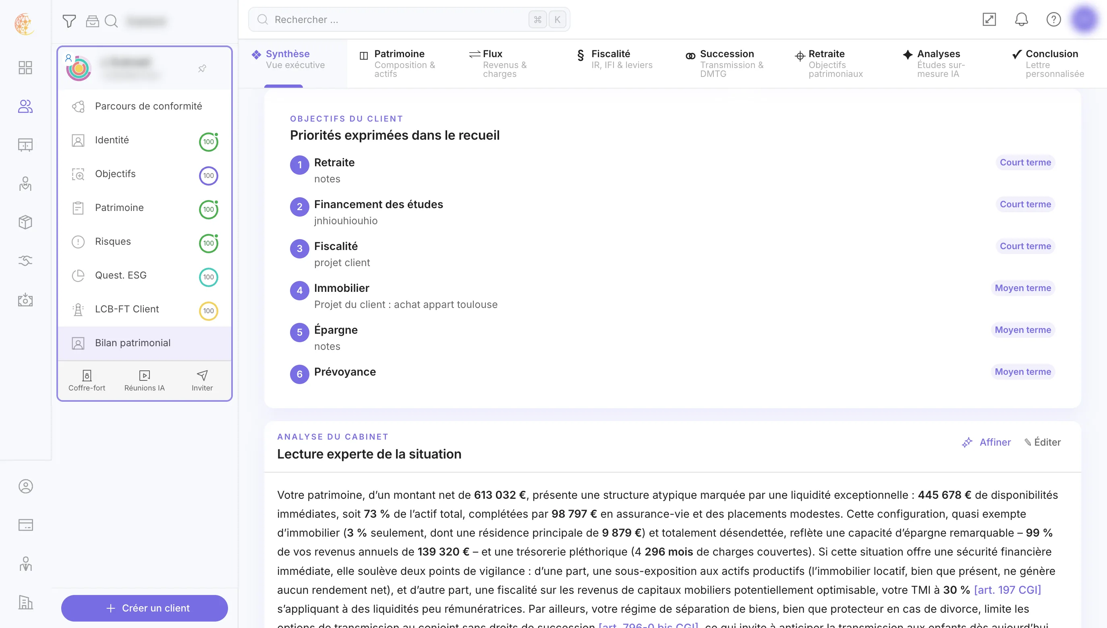Open the help question mark icon
This screenshot has width=1107, height=628.
point(1053,19)
